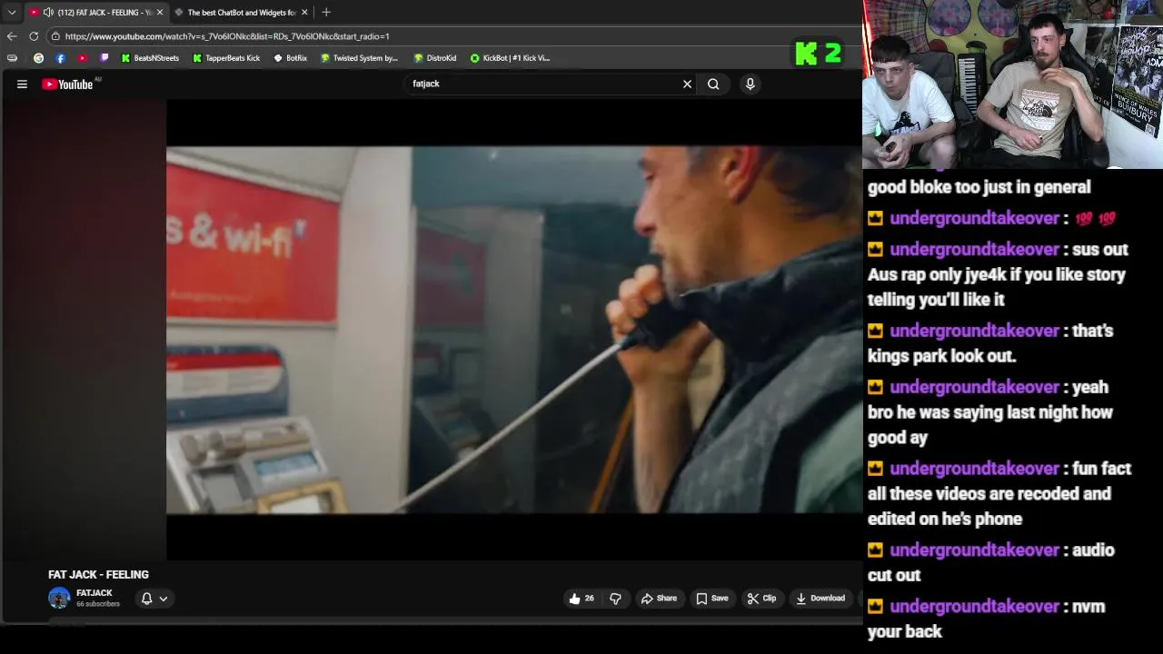Save the video to a playlist
The width and height of the screenshot is (1163, 654).
[712, 599]
